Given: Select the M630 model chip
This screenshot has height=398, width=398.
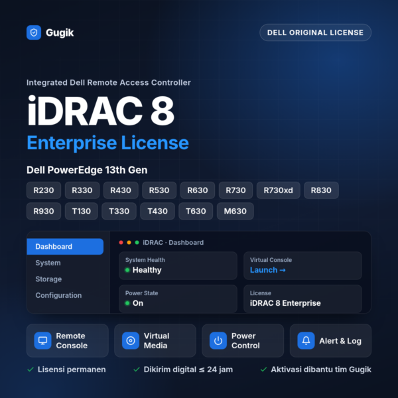Looking at the screenshot, I should pos(235,211).
